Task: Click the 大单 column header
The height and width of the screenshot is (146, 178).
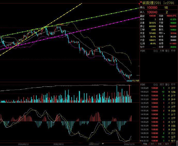Action: pos(162,51)
